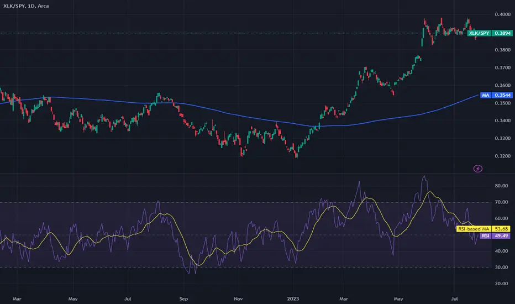
Task: Click the 2023 time axis label
Action: coord(293,298)
